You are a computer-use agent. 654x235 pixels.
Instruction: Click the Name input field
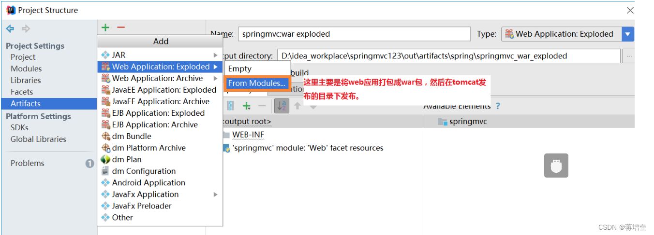click(354, 34)
